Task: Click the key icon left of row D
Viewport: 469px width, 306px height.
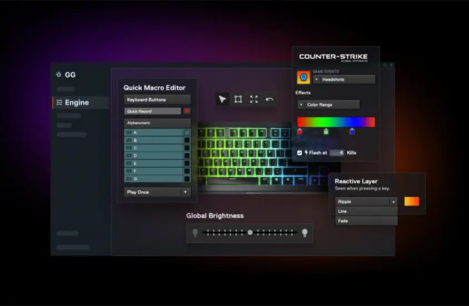Action: (129, 155)
